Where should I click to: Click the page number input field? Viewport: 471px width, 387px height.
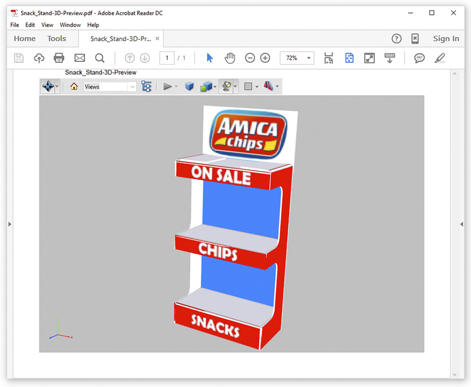click(167, 58)
